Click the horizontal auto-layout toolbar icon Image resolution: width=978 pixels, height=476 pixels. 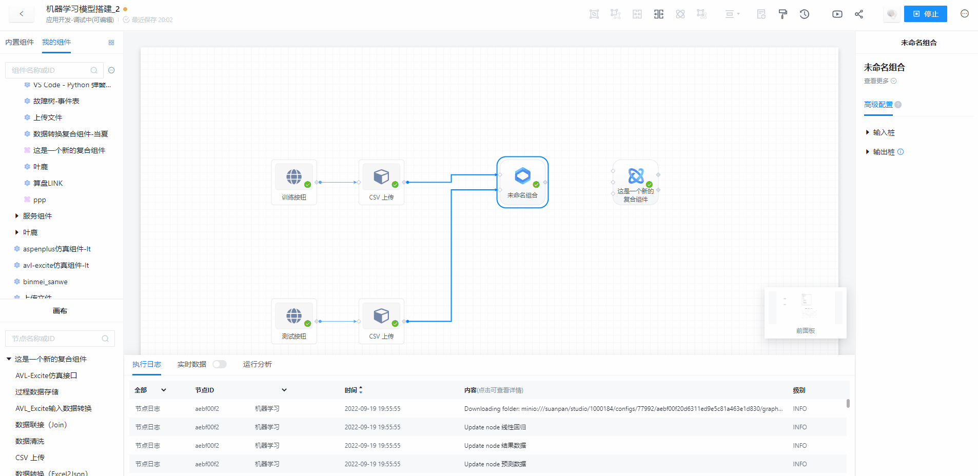pyautogui.click(x=659, y=14)
